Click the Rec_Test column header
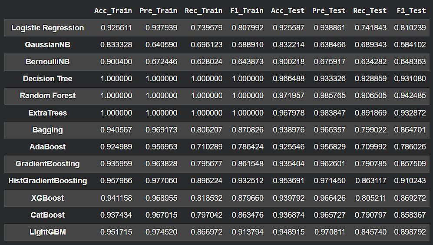 370,11
